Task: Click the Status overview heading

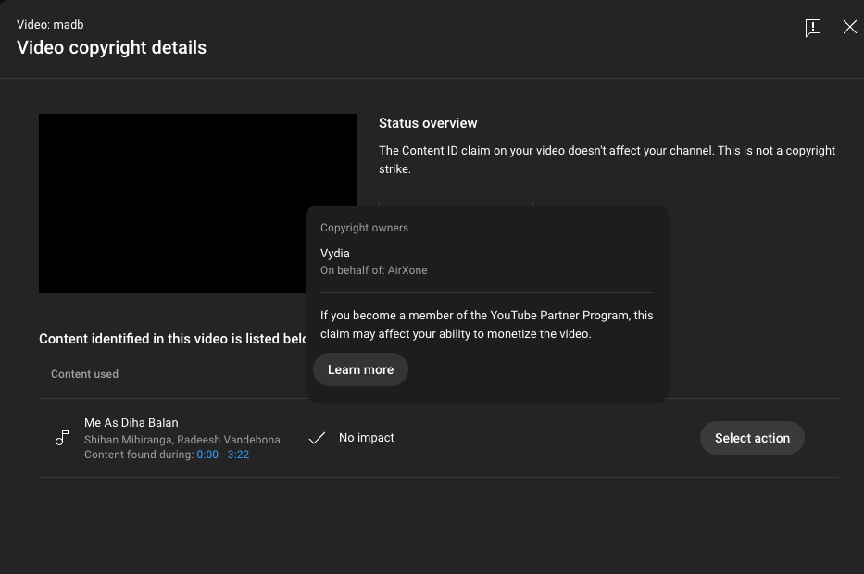Action: [428, 123]
